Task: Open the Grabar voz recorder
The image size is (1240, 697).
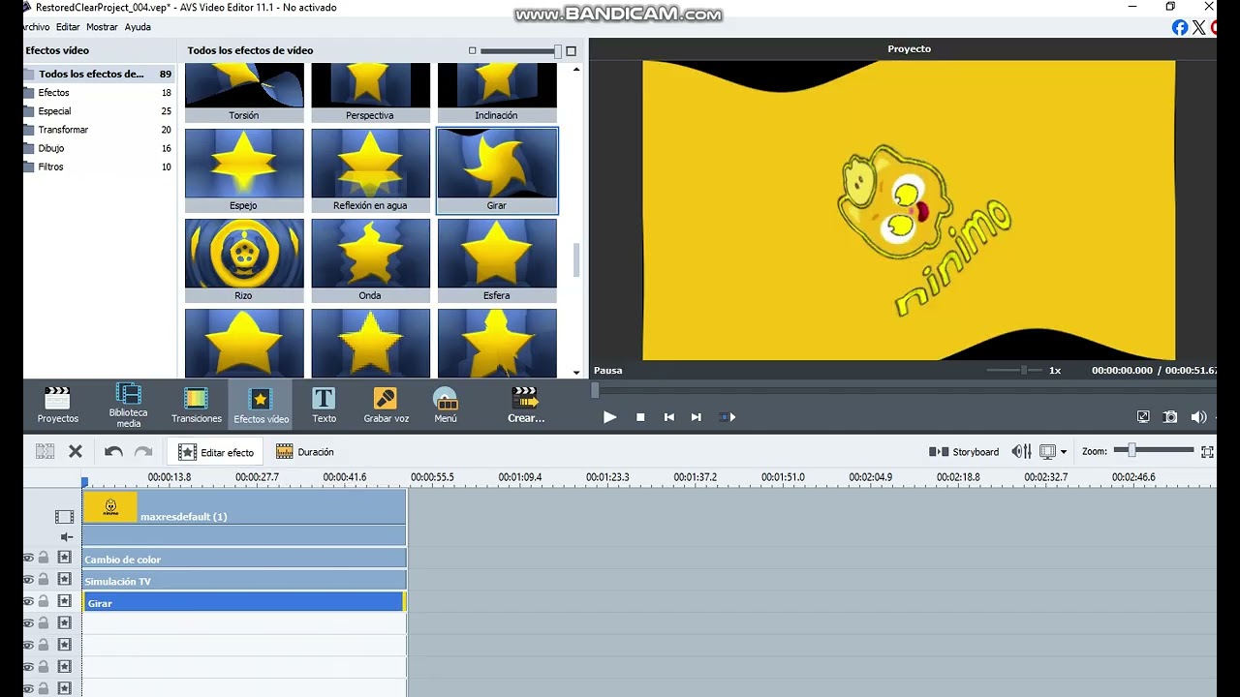Action: point(386,405)
